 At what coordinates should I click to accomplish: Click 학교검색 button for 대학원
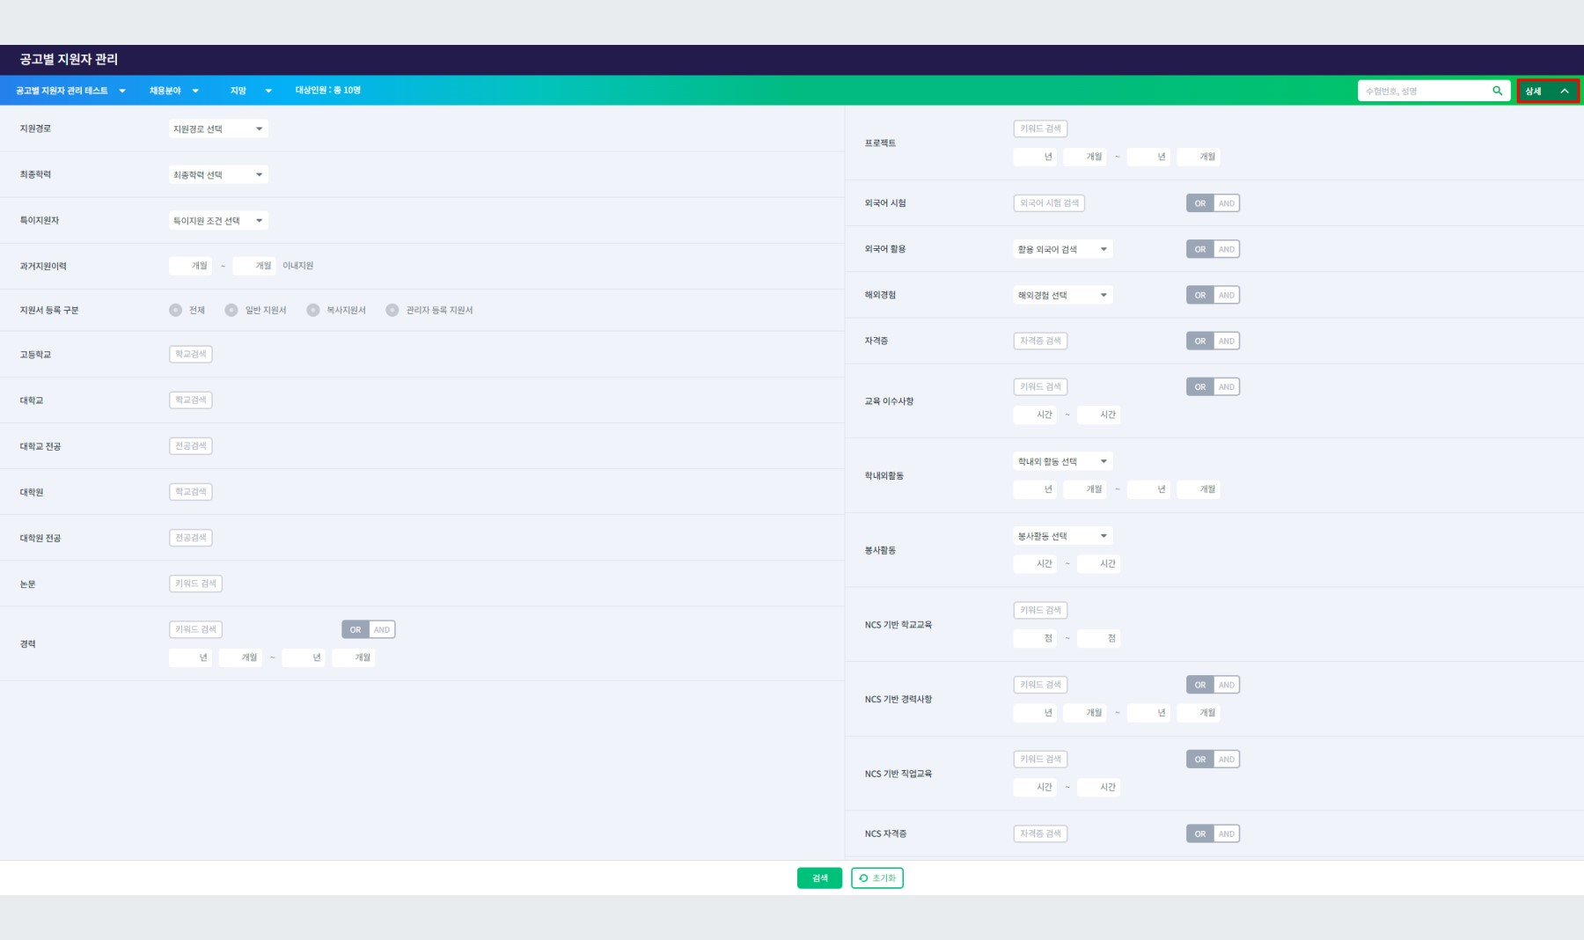(191, 492)
